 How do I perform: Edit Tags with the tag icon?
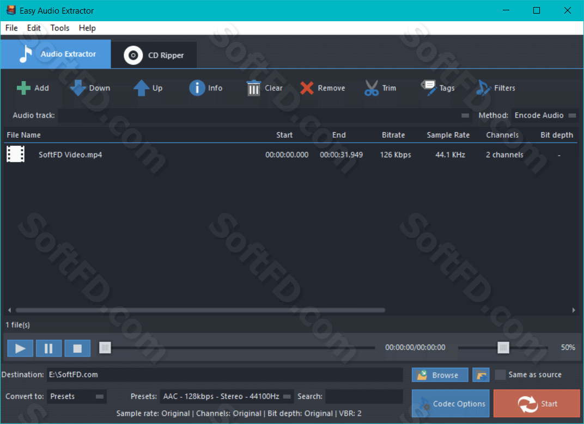coord(428,88)
